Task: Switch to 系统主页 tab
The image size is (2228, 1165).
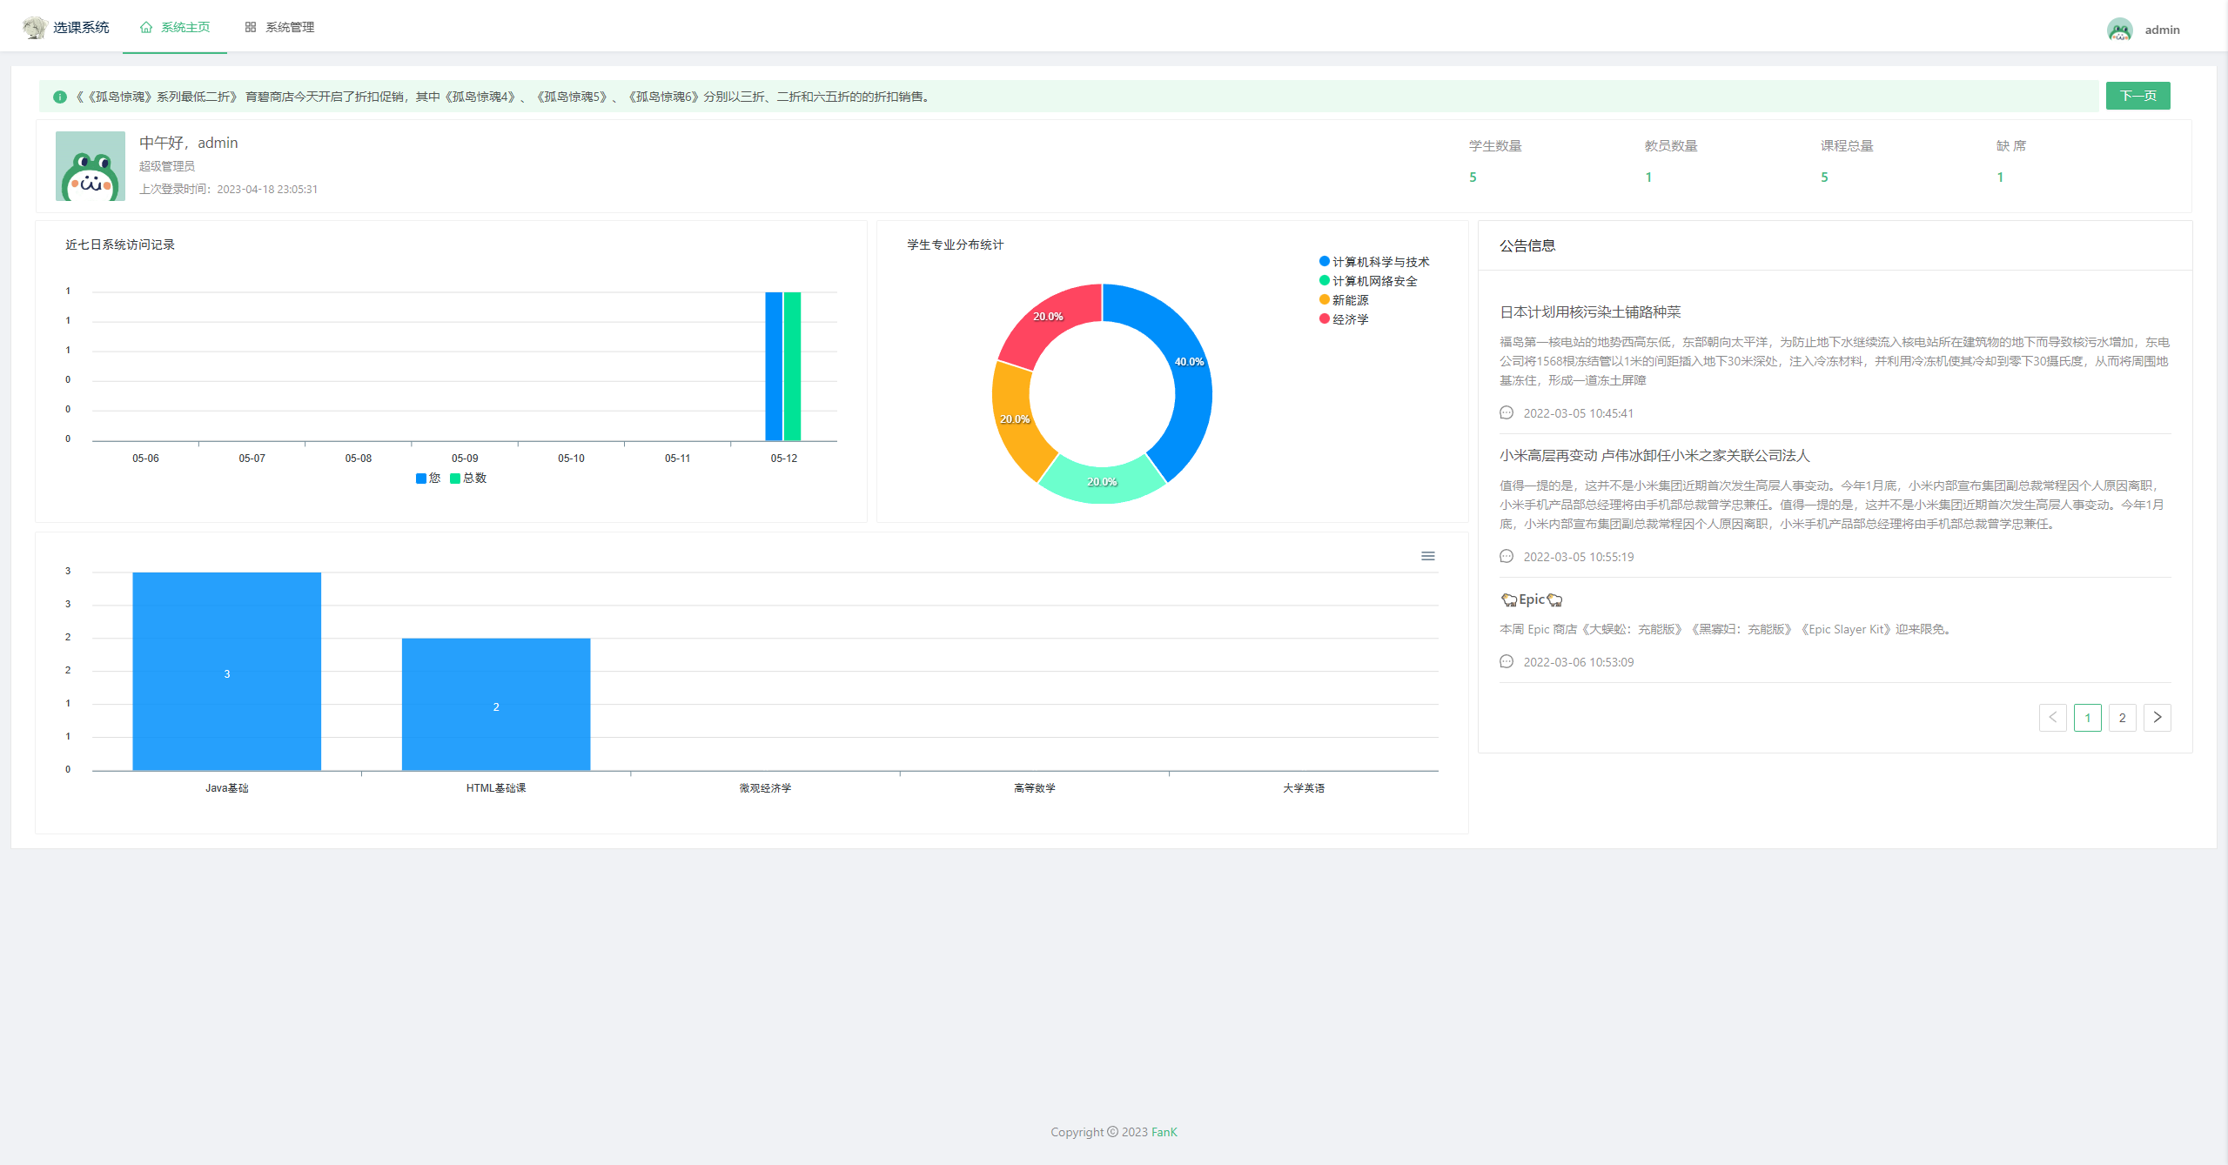Action: click(185, 28)
